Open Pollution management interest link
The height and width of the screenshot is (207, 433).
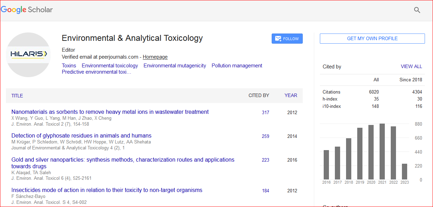tap(237, 66)
